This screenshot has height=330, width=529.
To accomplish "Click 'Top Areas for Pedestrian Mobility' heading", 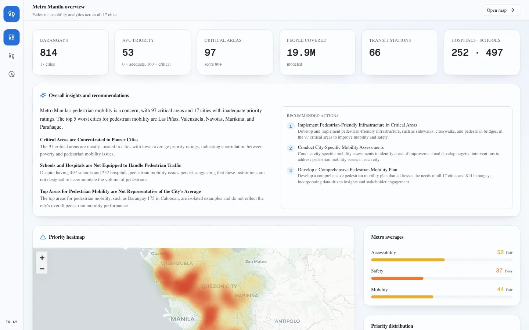I will pos(120,191).
